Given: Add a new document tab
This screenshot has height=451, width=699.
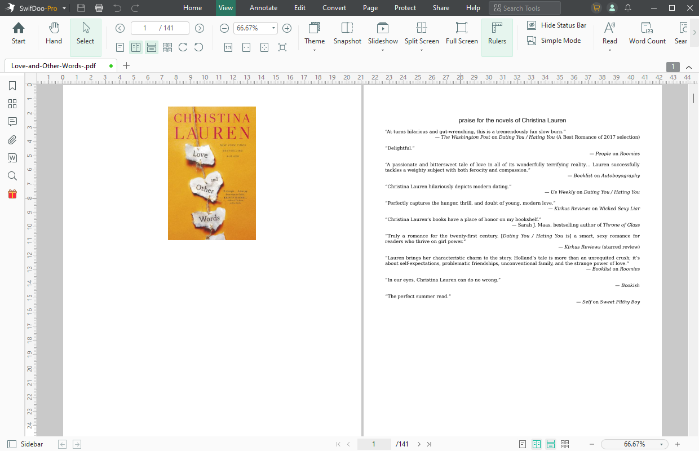Looking at the screenshot, I should point(126,65).
